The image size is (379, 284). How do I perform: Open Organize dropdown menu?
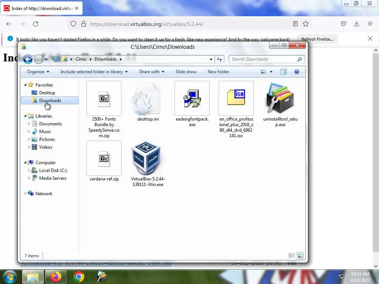38,72
